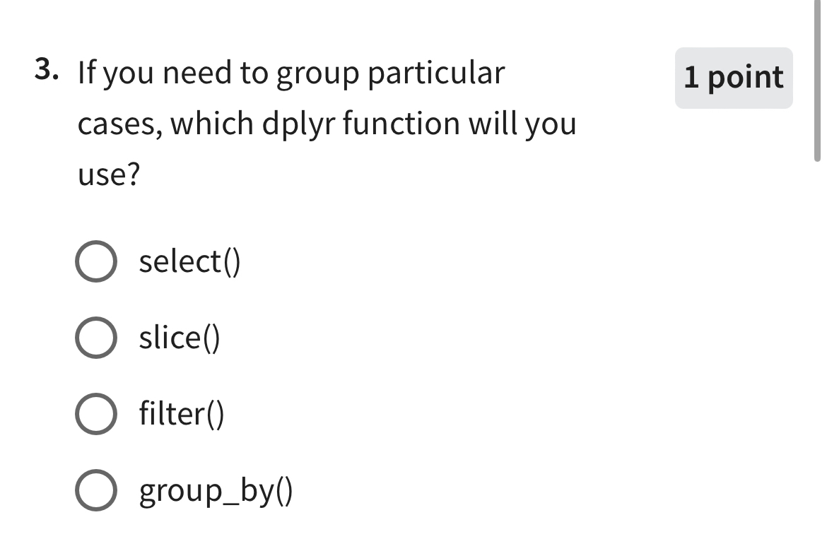Select the slice() radio button
827x539 pixels.
[x=96, y=338]
